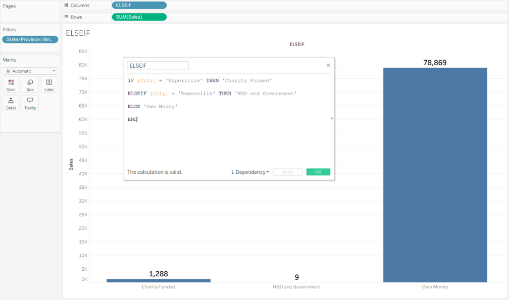
Task: Click the [City] field in the IF line
Action: pyautogui.click(x=146, y=80)
